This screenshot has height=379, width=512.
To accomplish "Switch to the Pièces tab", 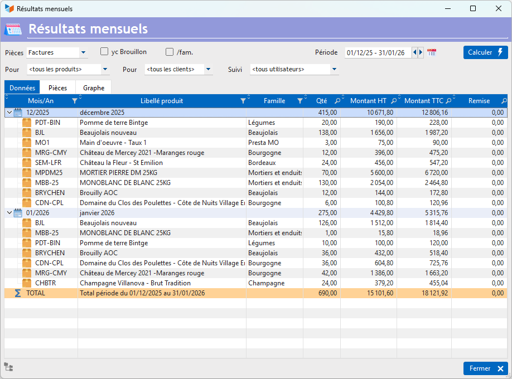I will click(x=57, y=88).
